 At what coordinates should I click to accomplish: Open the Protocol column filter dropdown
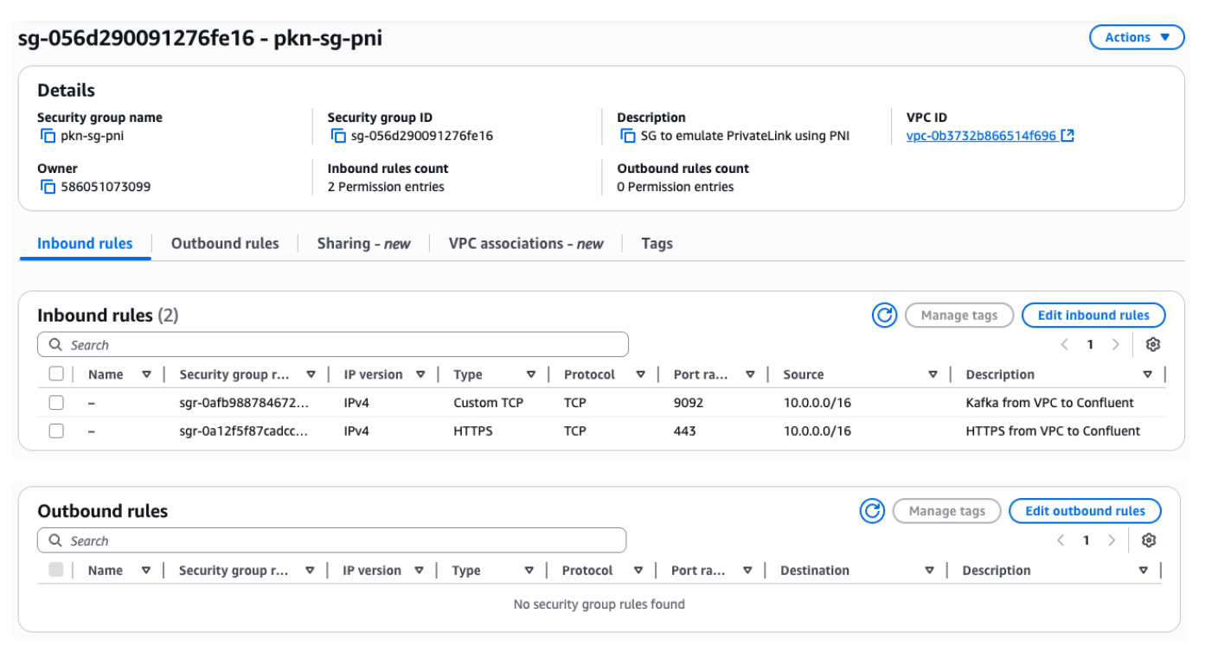click(x=641, y=373)
